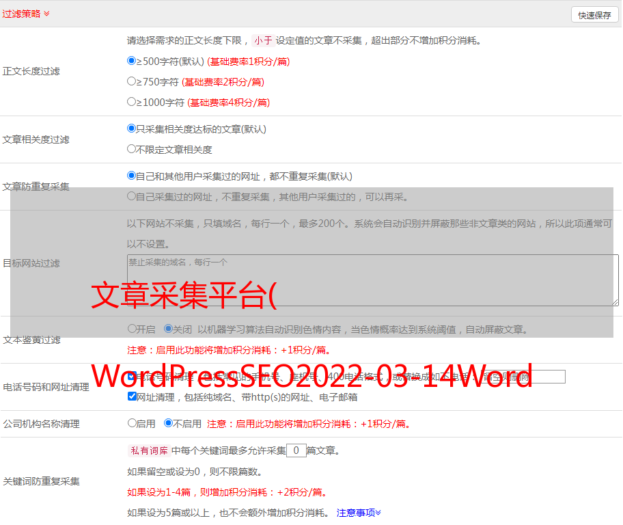Click the phone replacement text input field

click(523, 377)
